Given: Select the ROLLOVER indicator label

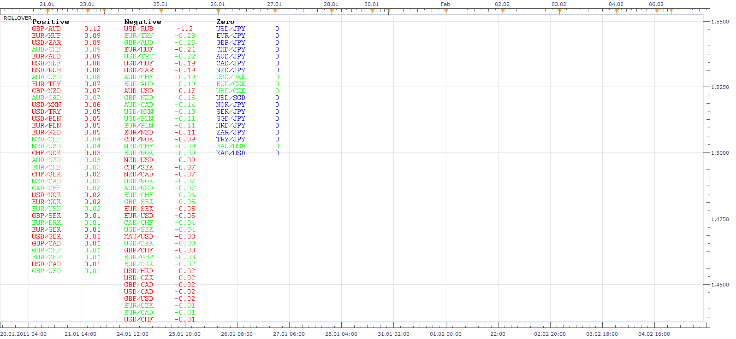Looking at the screenshot, I should click(x=18, y=18).
